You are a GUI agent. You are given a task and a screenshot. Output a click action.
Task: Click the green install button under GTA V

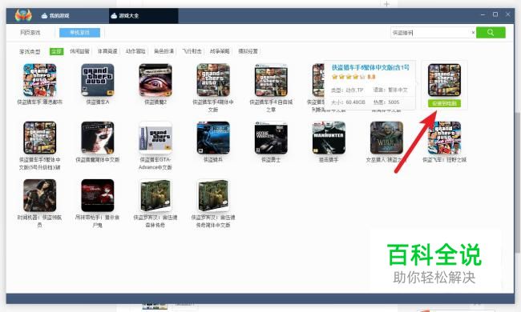pos(444,103)
